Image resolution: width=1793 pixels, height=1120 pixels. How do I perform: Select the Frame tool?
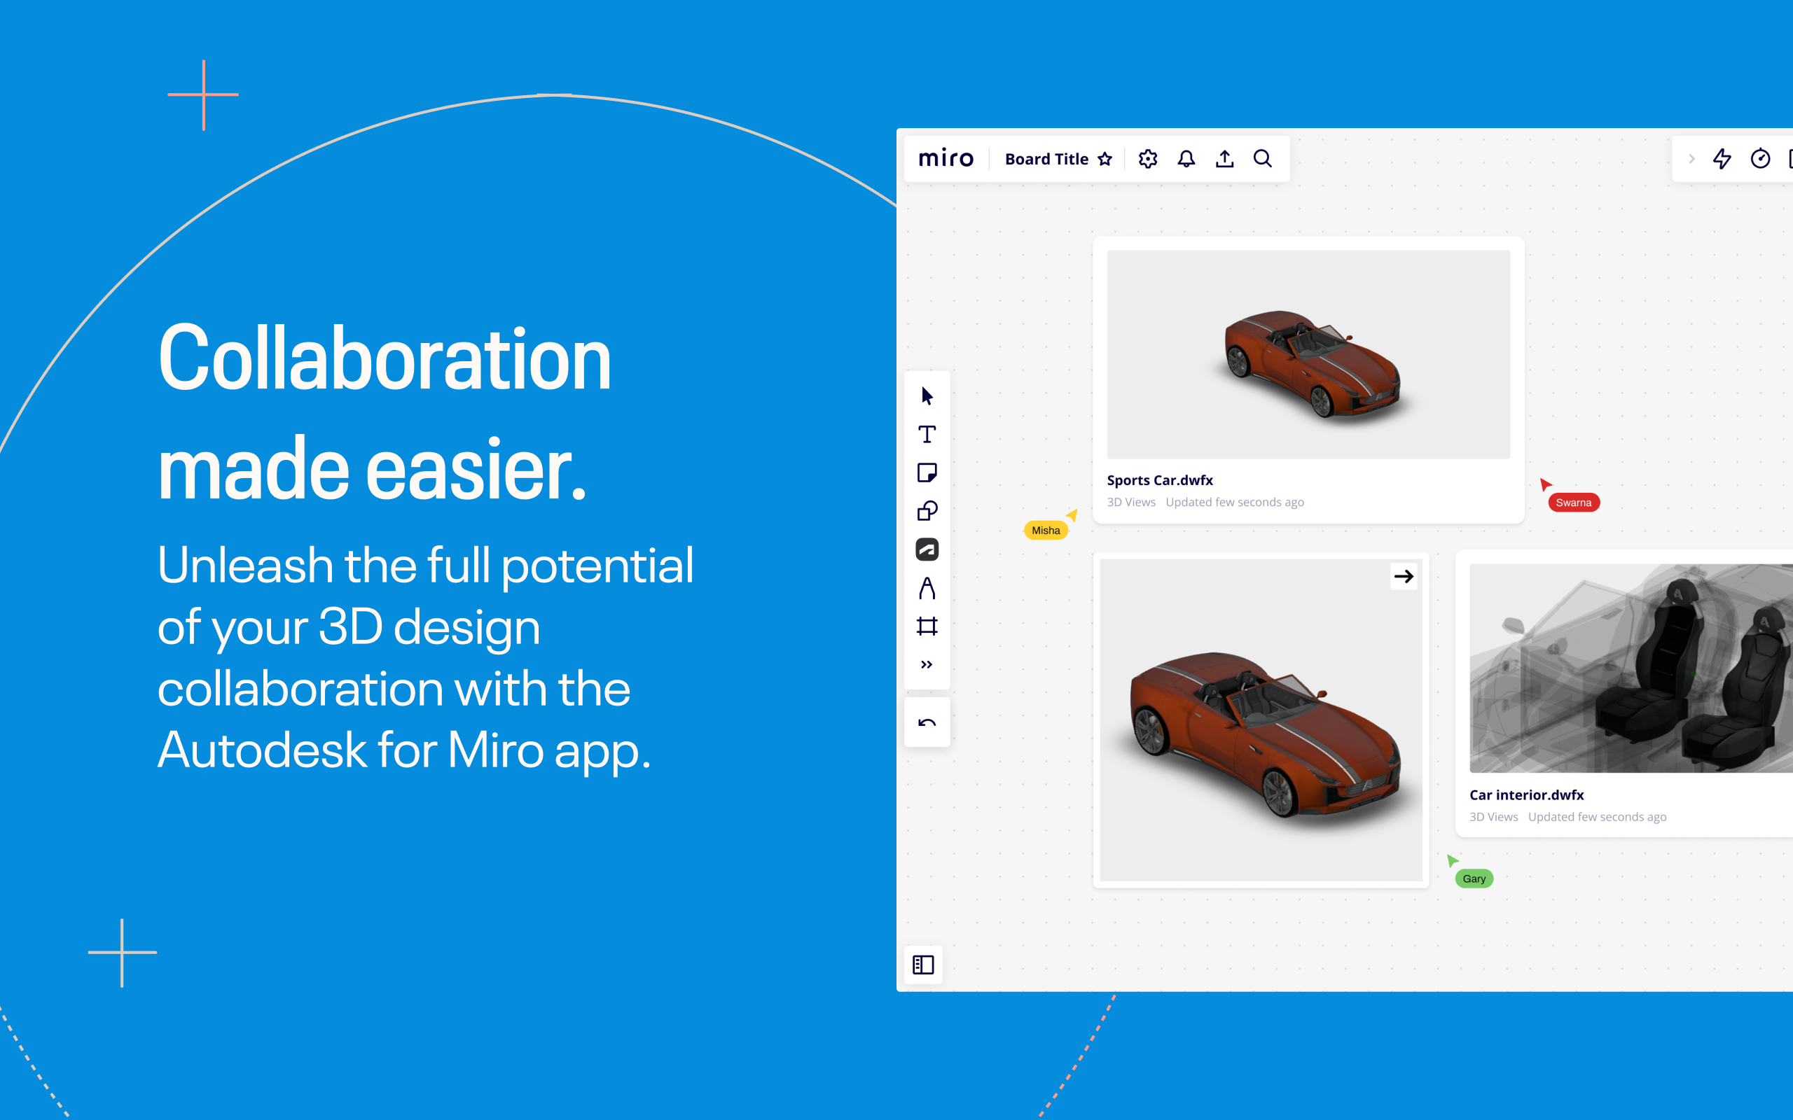pyautogui.click(x=927, y=626)
